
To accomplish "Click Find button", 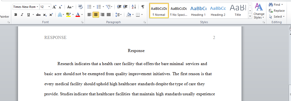I will point(274,5).
